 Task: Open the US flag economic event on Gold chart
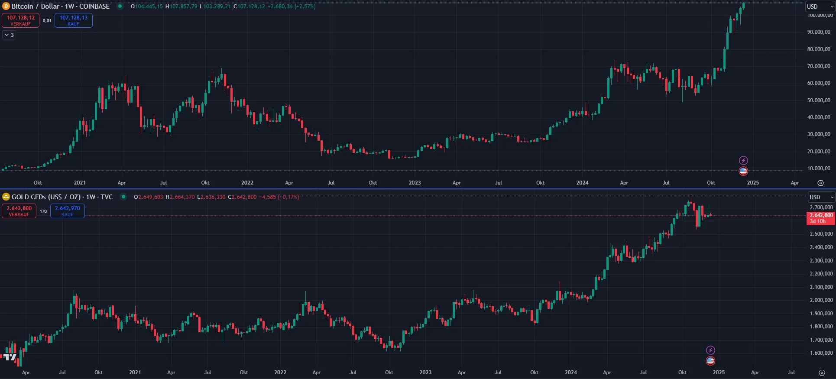click(710, 360)
